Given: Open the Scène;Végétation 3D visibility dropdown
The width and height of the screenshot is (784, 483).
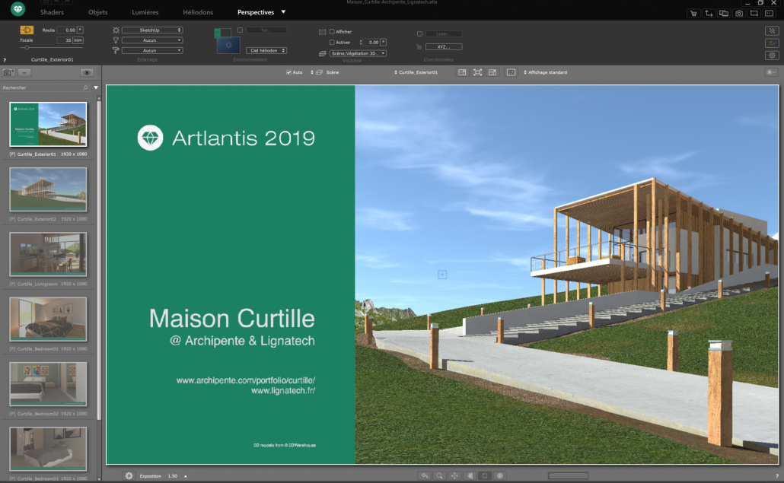Looking at the screenshot, I should pyautogui.click(x=358, y=53).
